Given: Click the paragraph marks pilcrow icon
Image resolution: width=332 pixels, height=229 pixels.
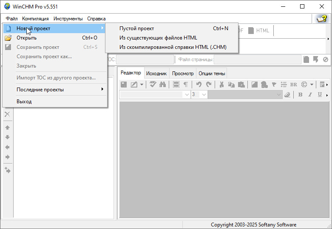Looking at the screenshot, I should pos(185,85).
